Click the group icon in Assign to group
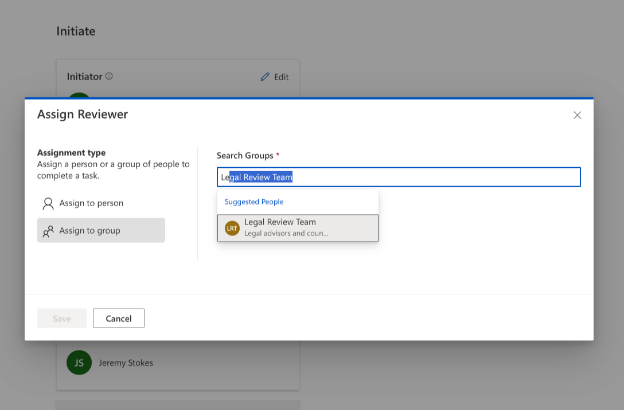Image resolution: width=624 pixels, height=410 pixels. click(x=48, y=230)
